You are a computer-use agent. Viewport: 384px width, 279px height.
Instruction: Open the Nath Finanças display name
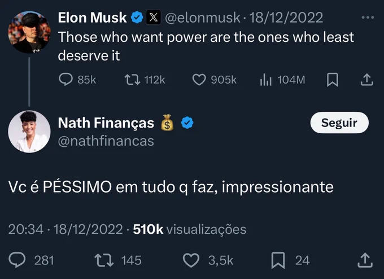[106, 123]
